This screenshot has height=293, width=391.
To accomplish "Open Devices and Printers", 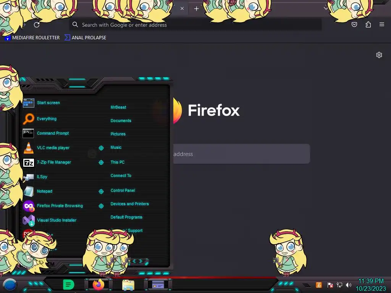I will coord(130,204).
